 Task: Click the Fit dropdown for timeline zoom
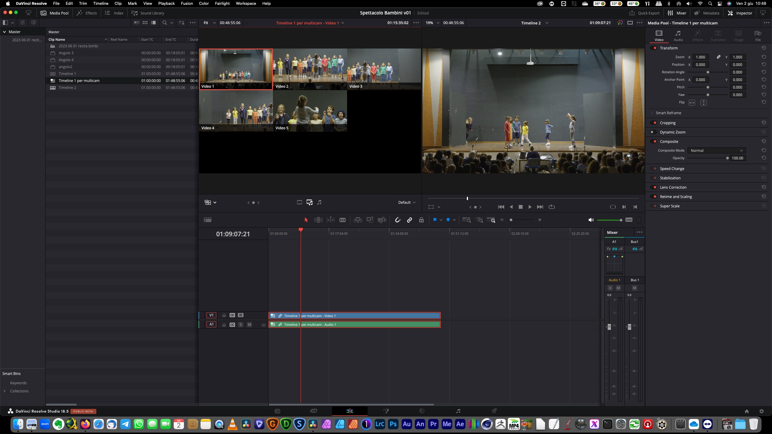[208, 23]
